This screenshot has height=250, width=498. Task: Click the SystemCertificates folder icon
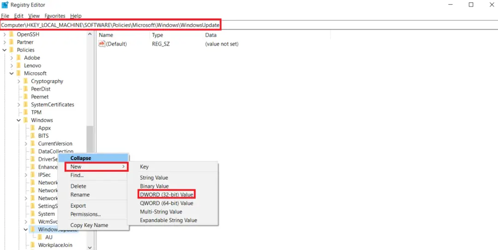tap(26, 105)
